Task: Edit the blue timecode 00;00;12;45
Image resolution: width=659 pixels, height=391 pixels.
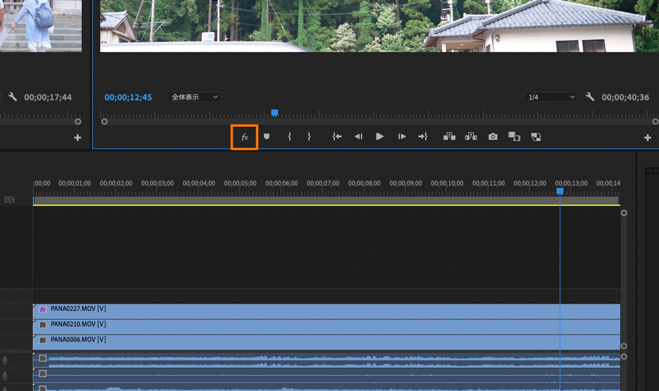Action: tap(128, 97)
